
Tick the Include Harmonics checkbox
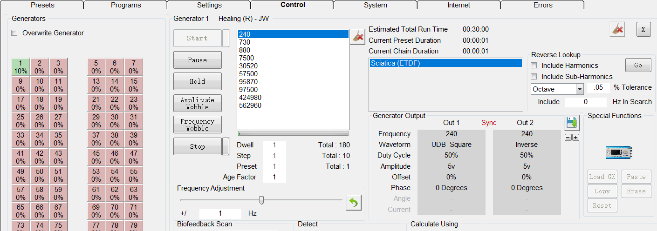(x=534, y=66)
